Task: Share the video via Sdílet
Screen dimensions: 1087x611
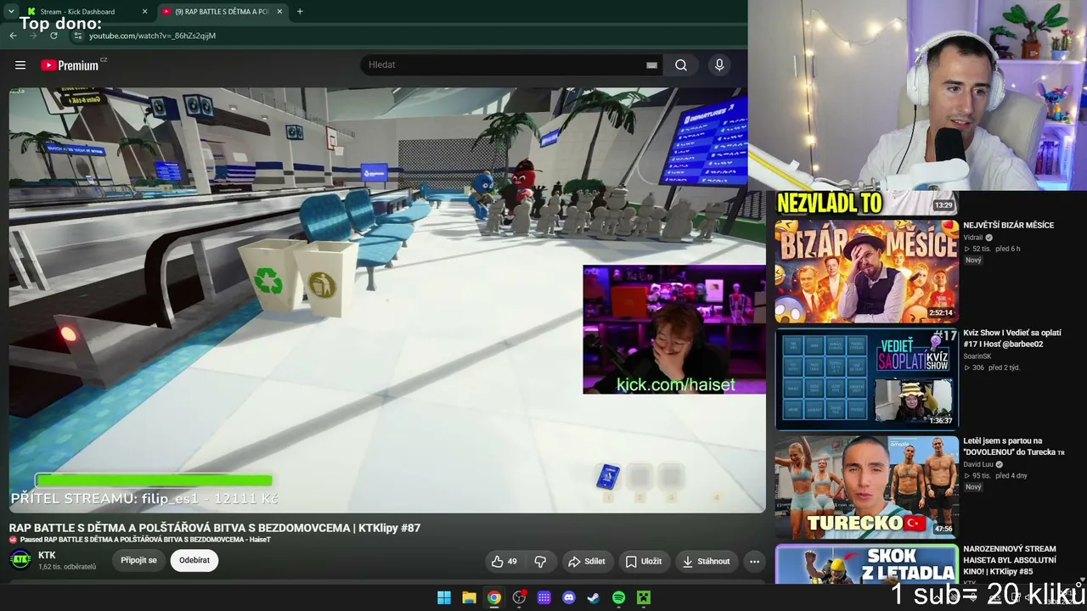Action: click(x=587, y=561)
